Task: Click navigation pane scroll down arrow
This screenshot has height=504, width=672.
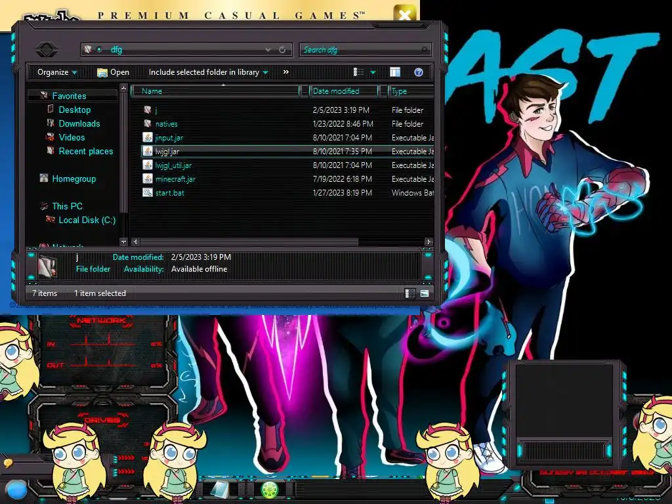Action: [123, 241]
